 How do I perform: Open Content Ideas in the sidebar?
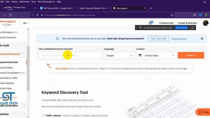6,88
